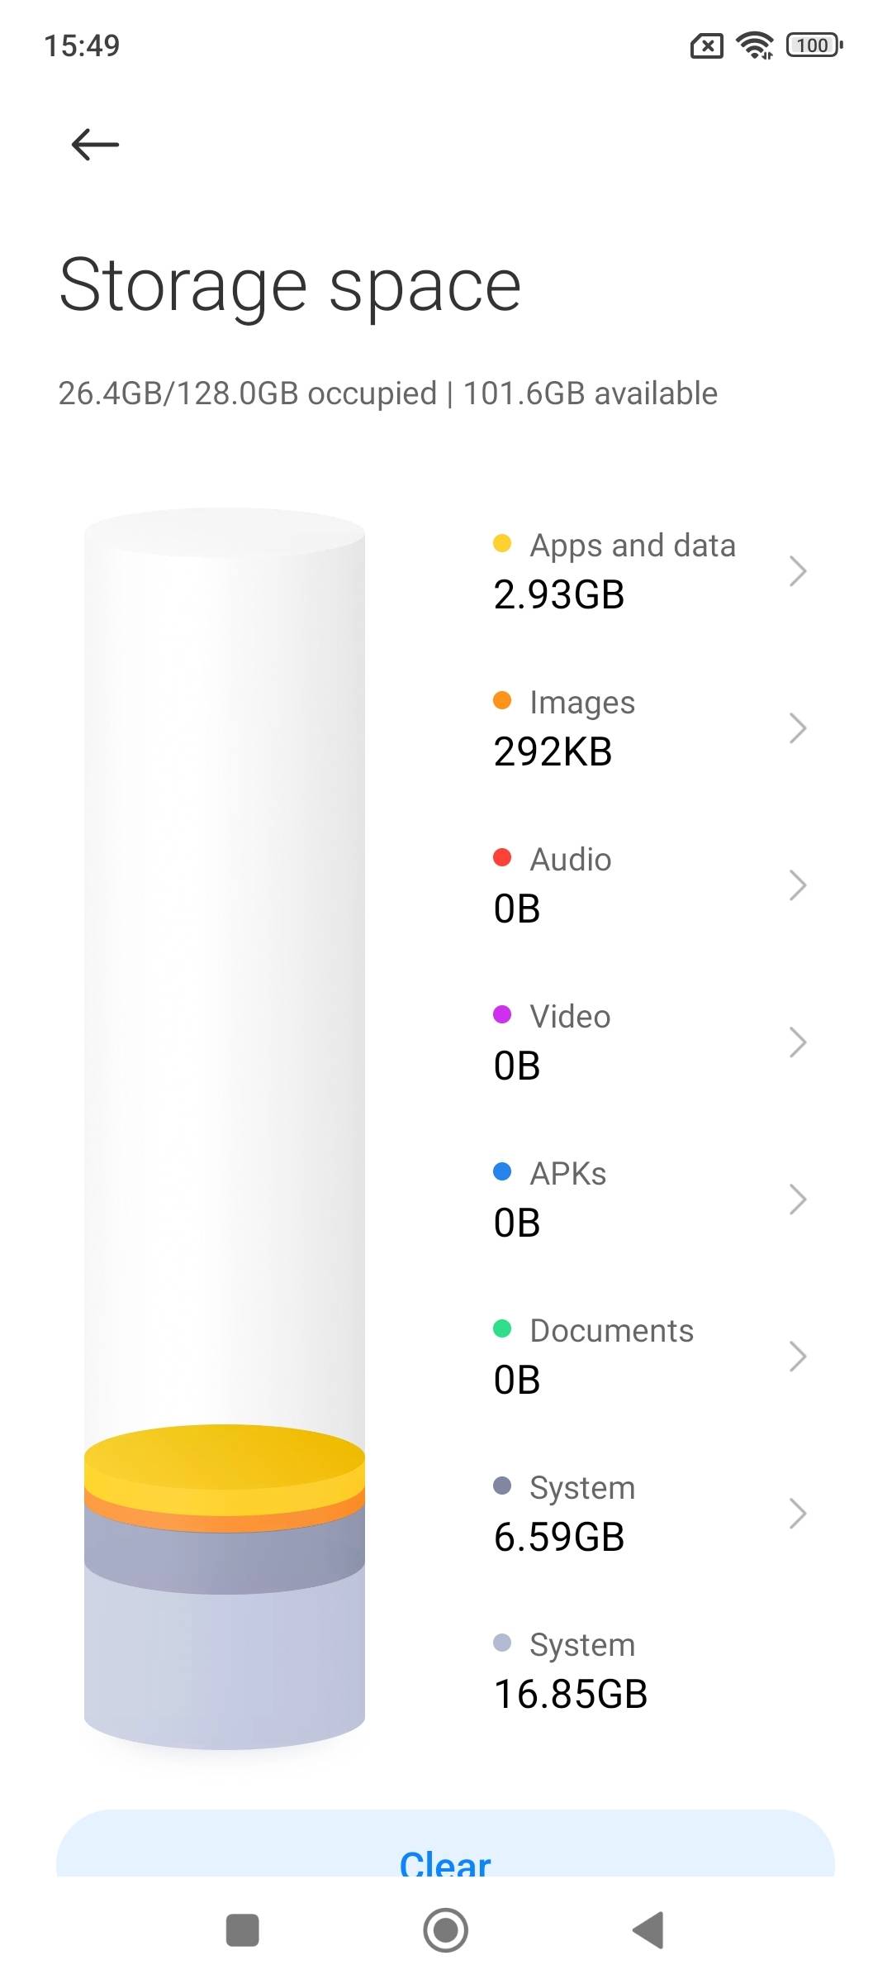892x1984 pixels.
Task: Tap the battery indicator icon
Action: pyautogui.click(x=814, y=45)
